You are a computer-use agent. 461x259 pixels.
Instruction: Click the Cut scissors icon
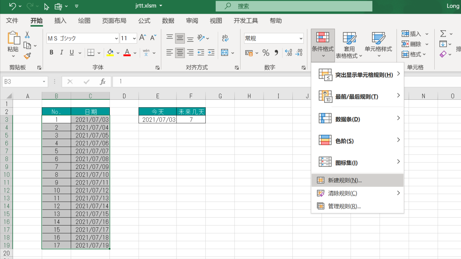[27, 35]
